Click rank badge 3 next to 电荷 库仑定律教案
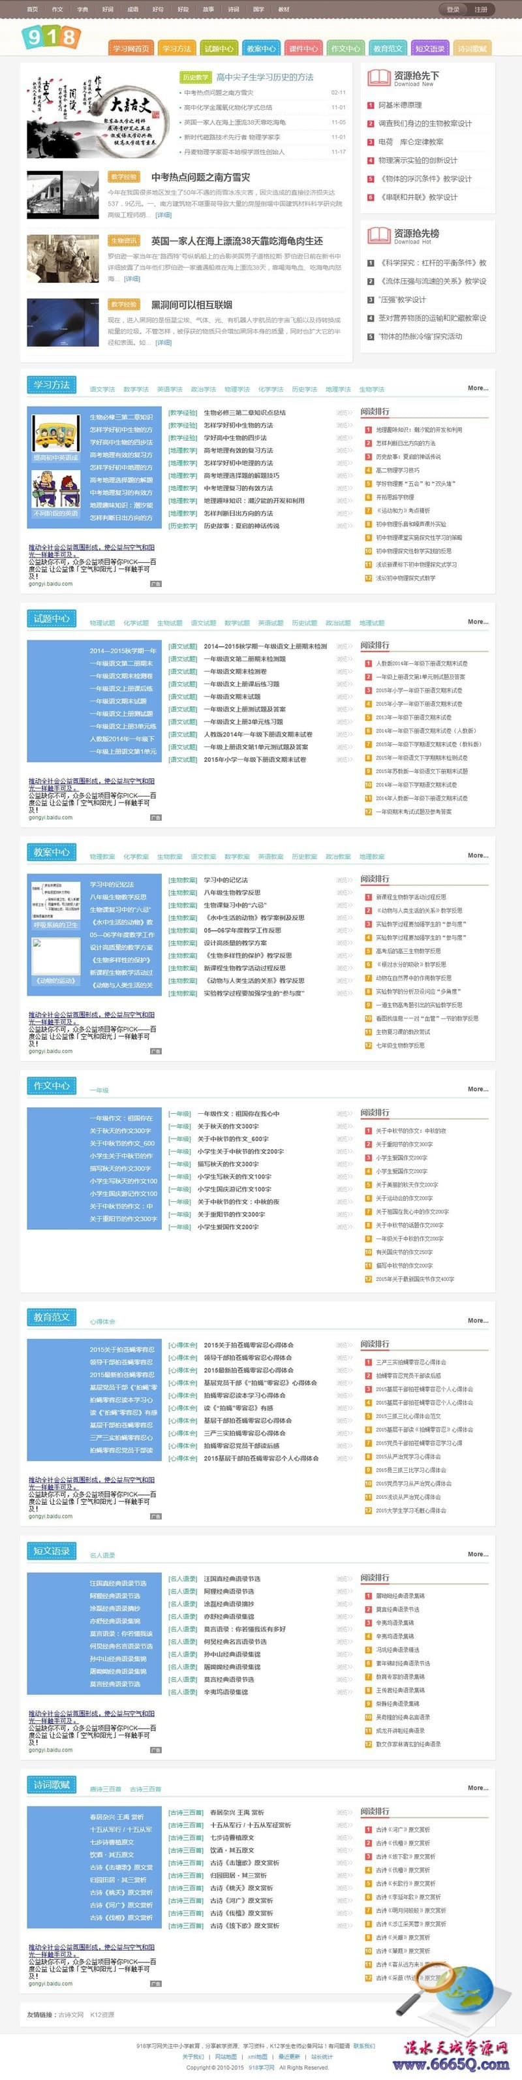522x2080 pixels. point(371,142)
